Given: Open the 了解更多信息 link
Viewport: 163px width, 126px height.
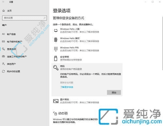Looking at the screenshot, I should point(67,87).
